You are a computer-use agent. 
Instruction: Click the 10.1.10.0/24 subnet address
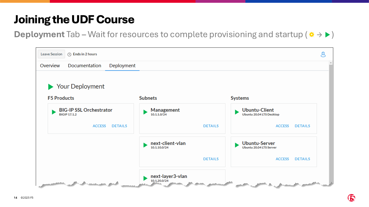(x=159, y=147)
